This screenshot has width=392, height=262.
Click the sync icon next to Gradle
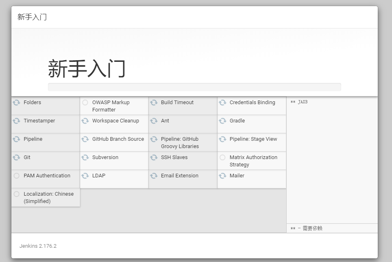[x=222, y=121]
